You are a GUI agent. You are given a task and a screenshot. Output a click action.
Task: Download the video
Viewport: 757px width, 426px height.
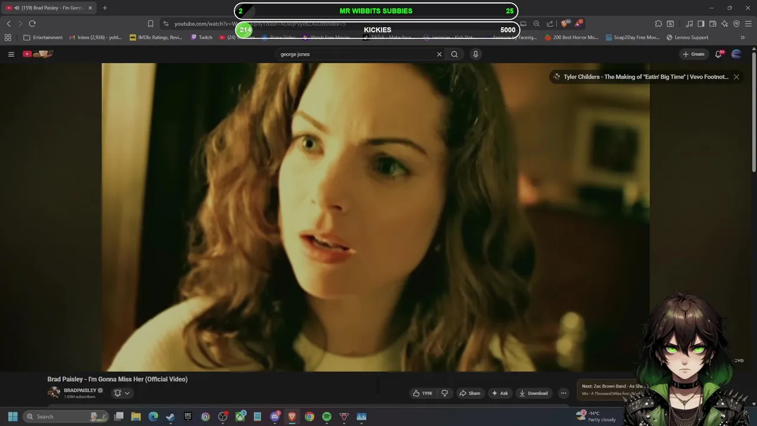tap(533, 393)
